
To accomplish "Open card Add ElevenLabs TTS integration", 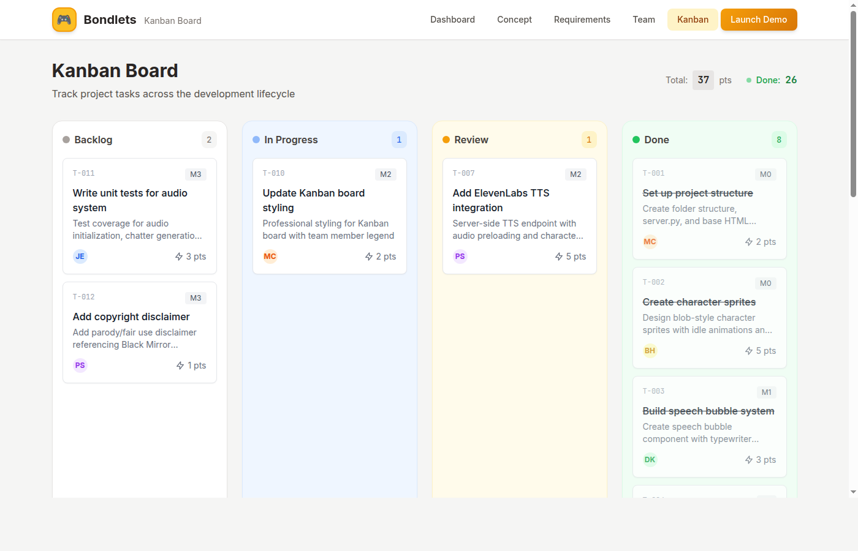I will pos(520,216).
